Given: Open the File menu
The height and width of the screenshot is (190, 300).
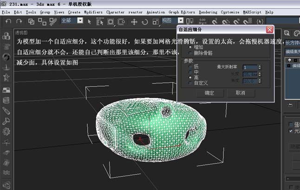Looking at the screenshot, I should [x=6, y=12].
